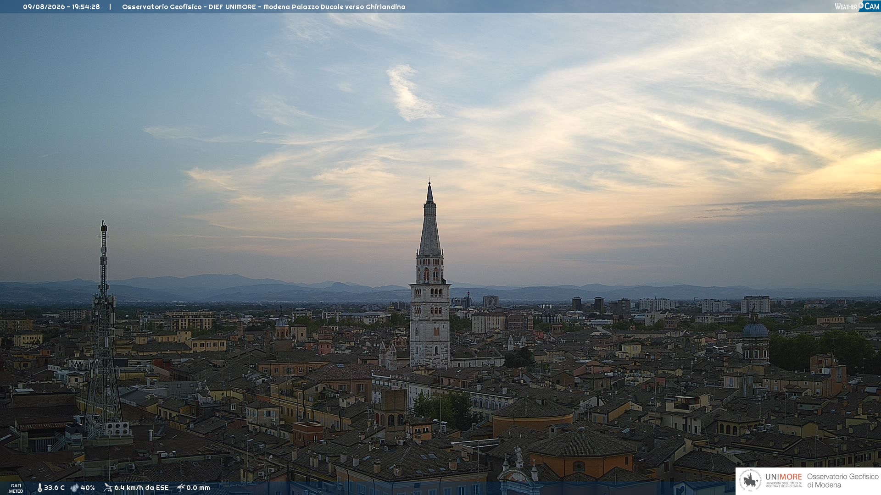Click the DATI METEO label
881x495 pixels.
[x=16, y=489]
